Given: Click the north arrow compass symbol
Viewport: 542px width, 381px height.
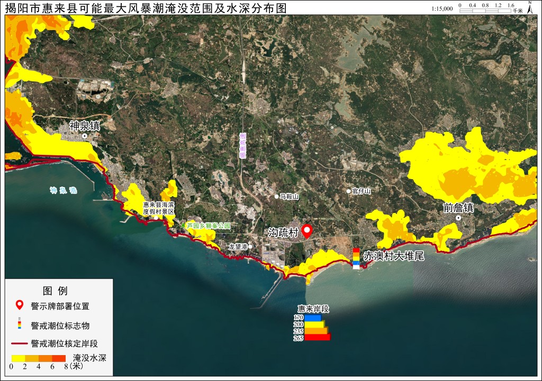Looking at the screenshot, I should pyautogui.click(x=530, y=7).
